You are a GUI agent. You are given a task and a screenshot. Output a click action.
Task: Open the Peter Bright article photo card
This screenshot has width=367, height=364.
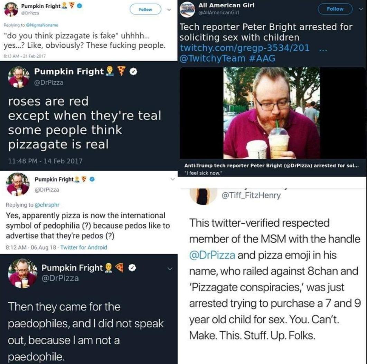(x=272, y=122)
